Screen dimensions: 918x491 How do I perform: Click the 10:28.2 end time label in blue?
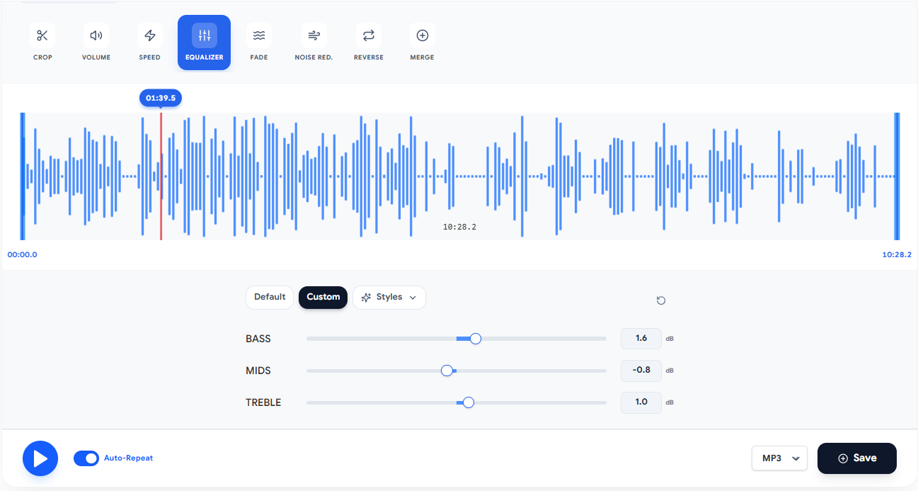click(897, 254)
